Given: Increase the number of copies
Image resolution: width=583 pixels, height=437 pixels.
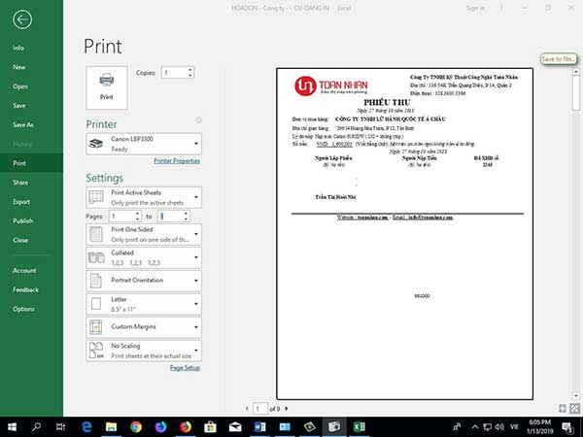Looking at the screenshot, I should (x=190, y=70).
